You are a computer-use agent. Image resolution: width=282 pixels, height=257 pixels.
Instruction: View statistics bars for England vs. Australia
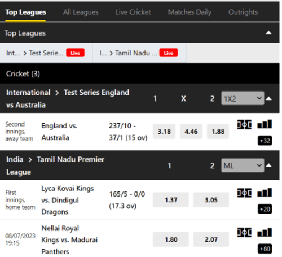click(265, 124)
